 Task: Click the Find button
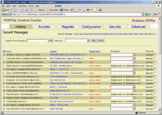tap(50, 40)
